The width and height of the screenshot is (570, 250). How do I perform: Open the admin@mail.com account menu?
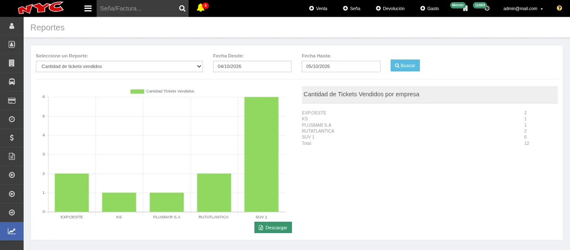[523, 8]
